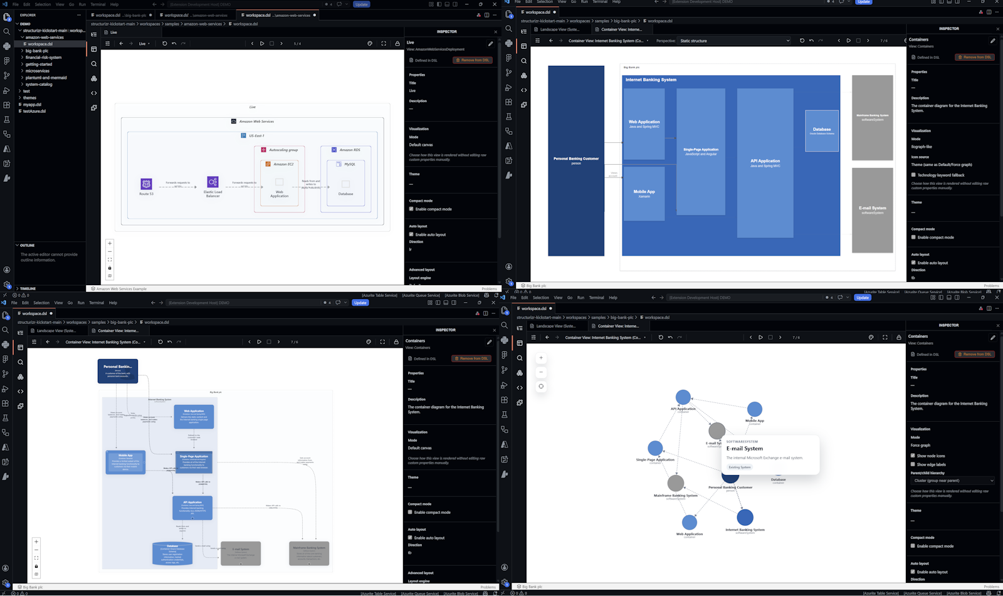
Task: Zoom out on the force graph canvas
Action: tap(541, 372)
